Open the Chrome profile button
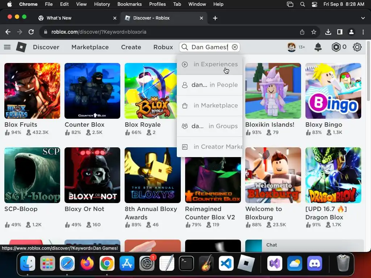Screen dimensions: 371x278 pyautogui.click(x=351, y=32)
